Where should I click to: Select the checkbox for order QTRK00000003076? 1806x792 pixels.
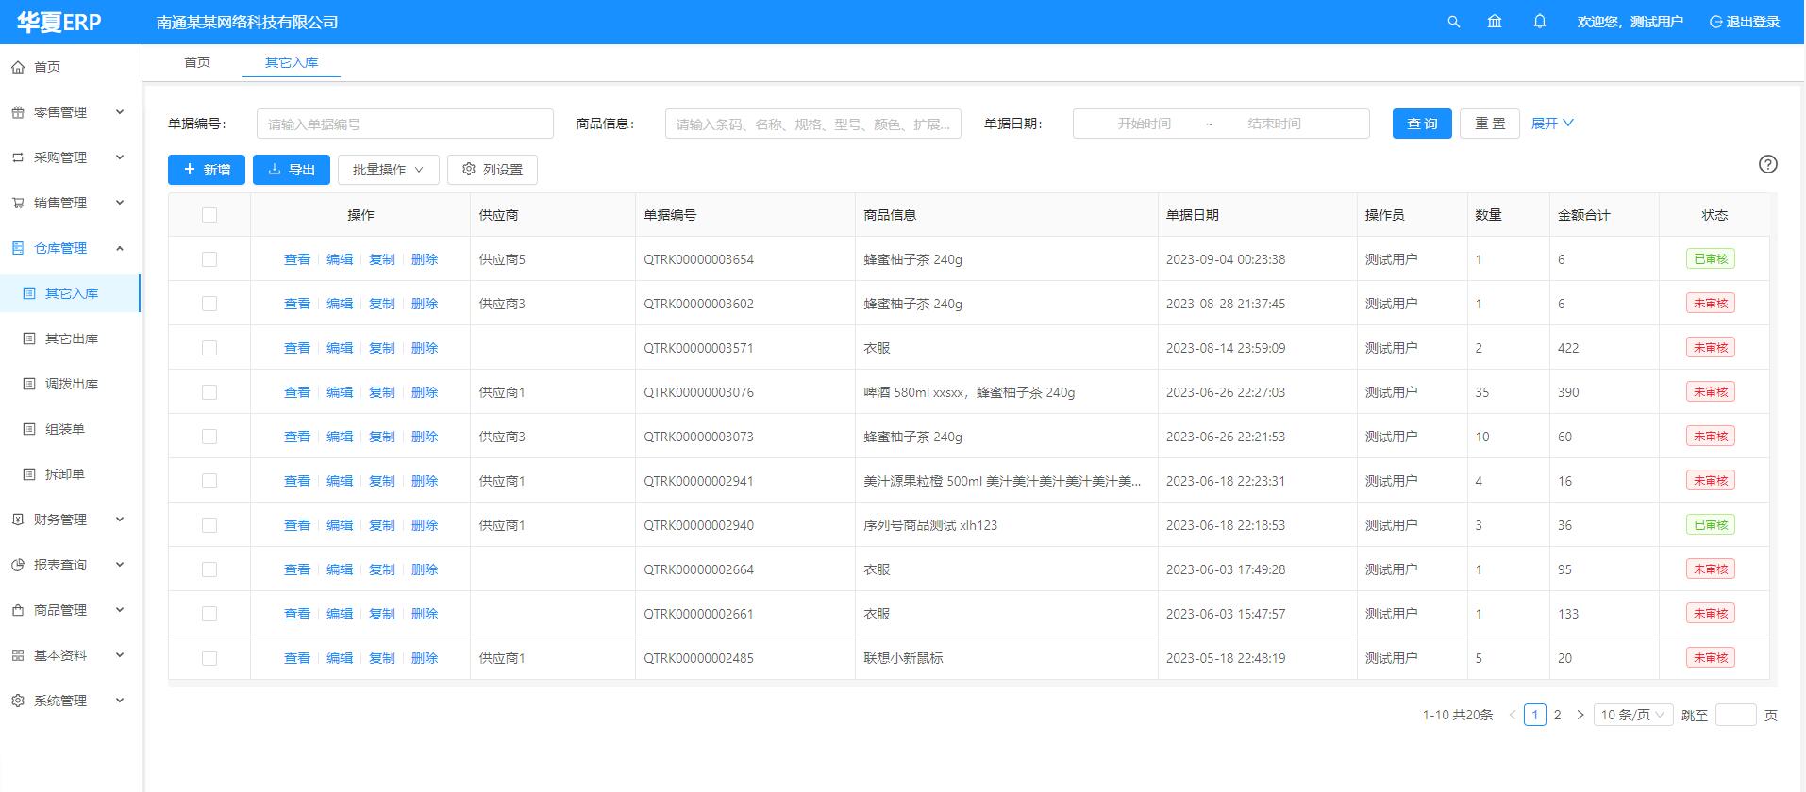[209, 392]
